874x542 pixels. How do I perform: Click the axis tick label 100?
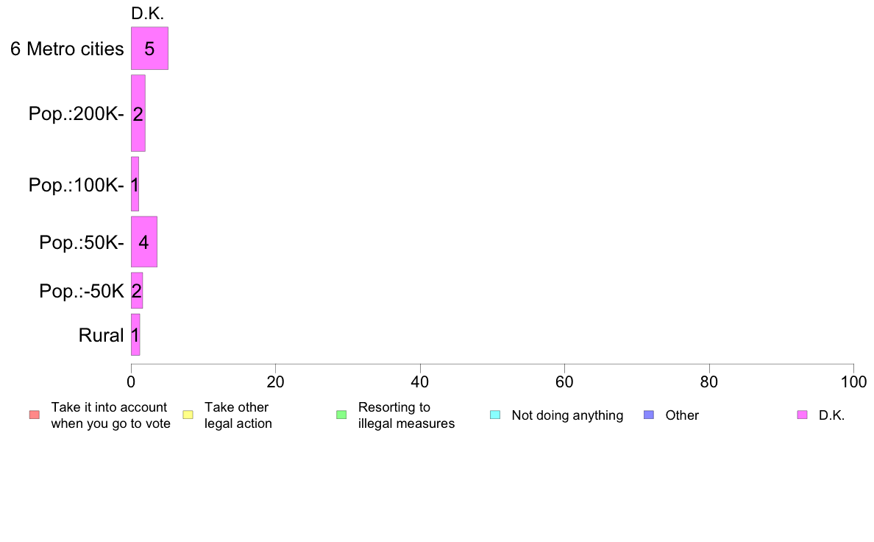tap(853, 381)
